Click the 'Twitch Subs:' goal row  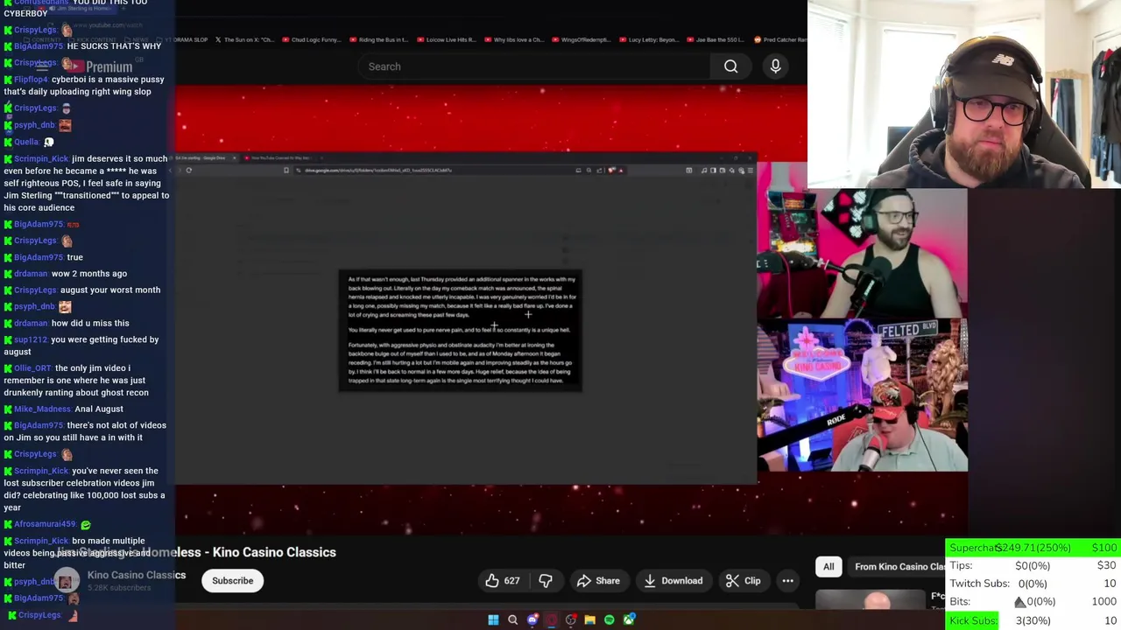click(x=1033, y=584)
